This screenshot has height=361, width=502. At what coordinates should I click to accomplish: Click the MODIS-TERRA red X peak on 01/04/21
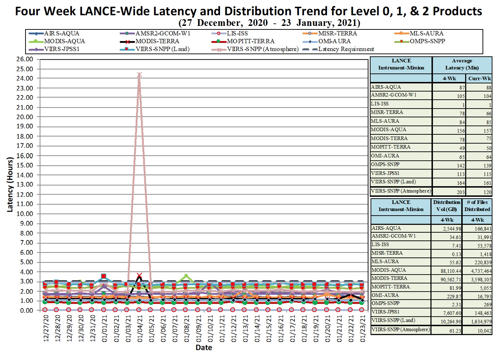click(139, 276)
